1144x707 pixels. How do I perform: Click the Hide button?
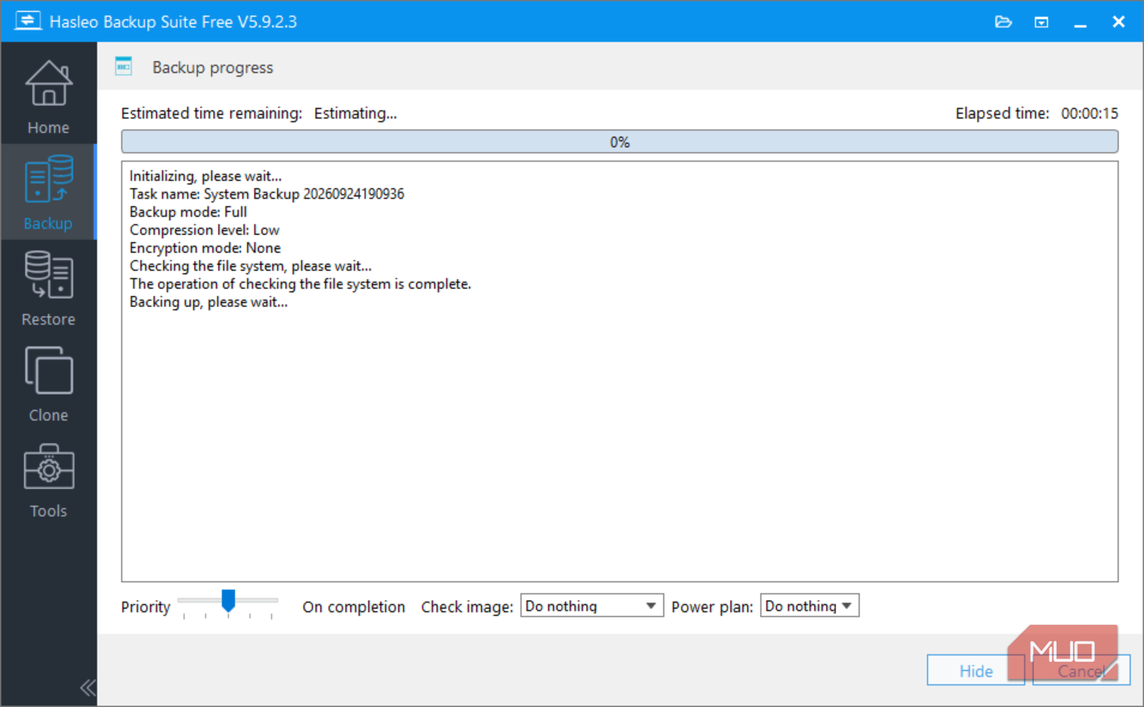975,670
